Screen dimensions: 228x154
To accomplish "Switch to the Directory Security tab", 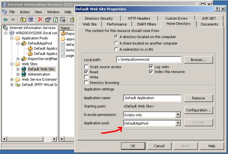I will [99, 18].
